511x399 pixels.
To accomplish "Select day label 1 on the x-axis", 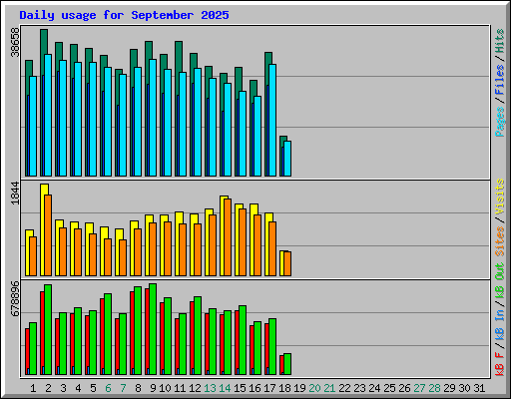I will 33,388.
